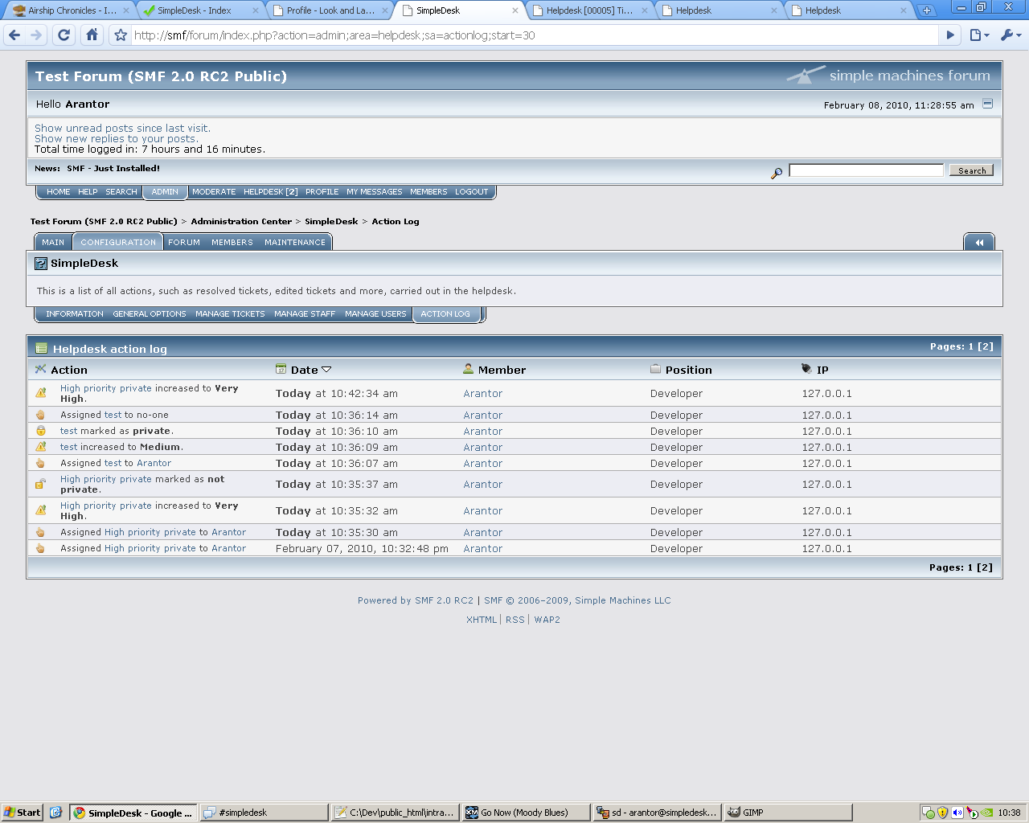This screenshot has width=1029, height=823.
Task: Click the browser address bar
Action: point(535,35)
